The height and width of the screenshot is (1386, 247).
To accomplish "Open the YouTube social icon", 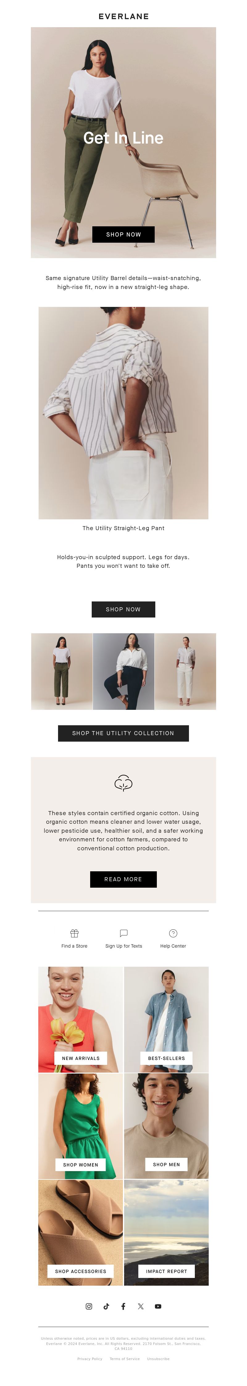I will pyautogui.click(x=158, y=1306).
